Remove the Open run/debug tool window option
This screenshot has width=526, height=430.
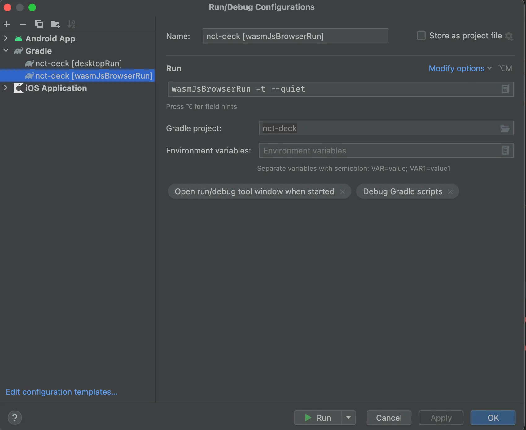[343, 192]
